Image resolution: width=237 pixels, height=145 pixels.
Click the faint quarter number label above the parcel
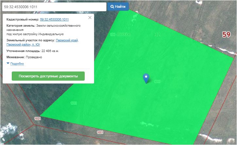(120, 34)
